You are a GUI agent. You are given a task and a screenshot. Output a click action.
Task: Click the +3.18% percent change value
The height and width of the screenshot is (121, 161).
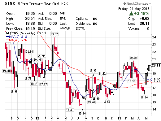141,14
